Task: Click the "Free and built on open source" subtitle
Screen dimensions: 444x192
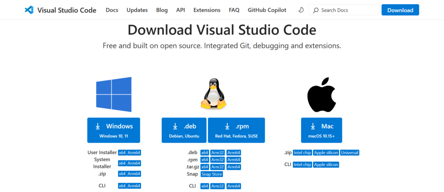Action: pos(222,46)
